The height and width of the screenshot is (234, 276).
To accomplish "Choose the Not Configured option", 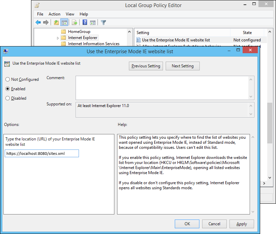I will click(x=7, y=79).
